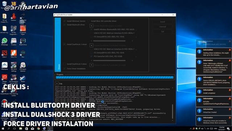Dismiss the 'Install completed' notification

click(230, 90)
